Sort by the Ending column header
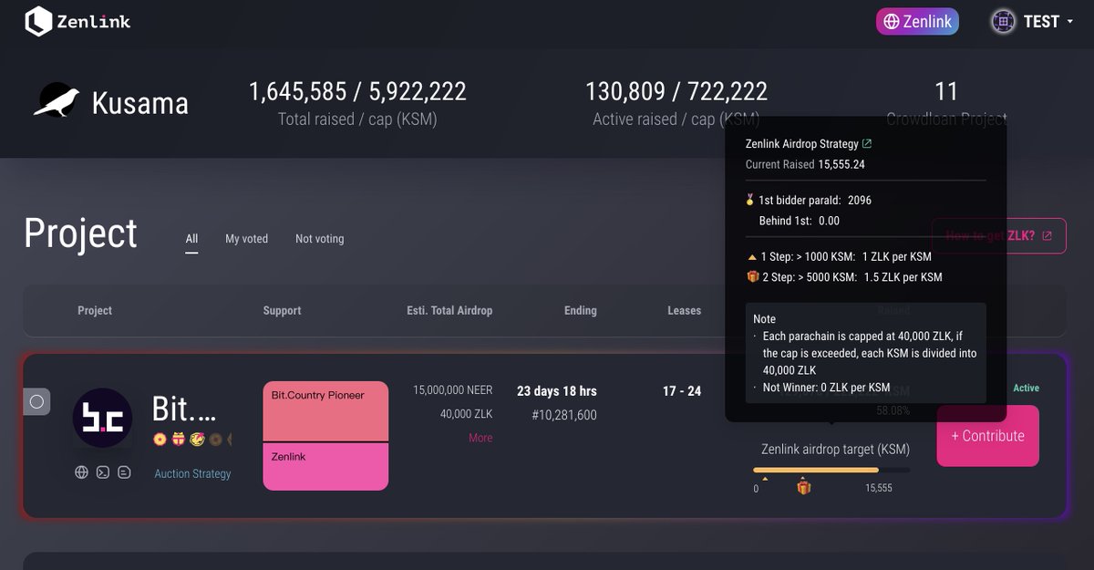This screenshot has height=570, width=1094. [581, 310]
